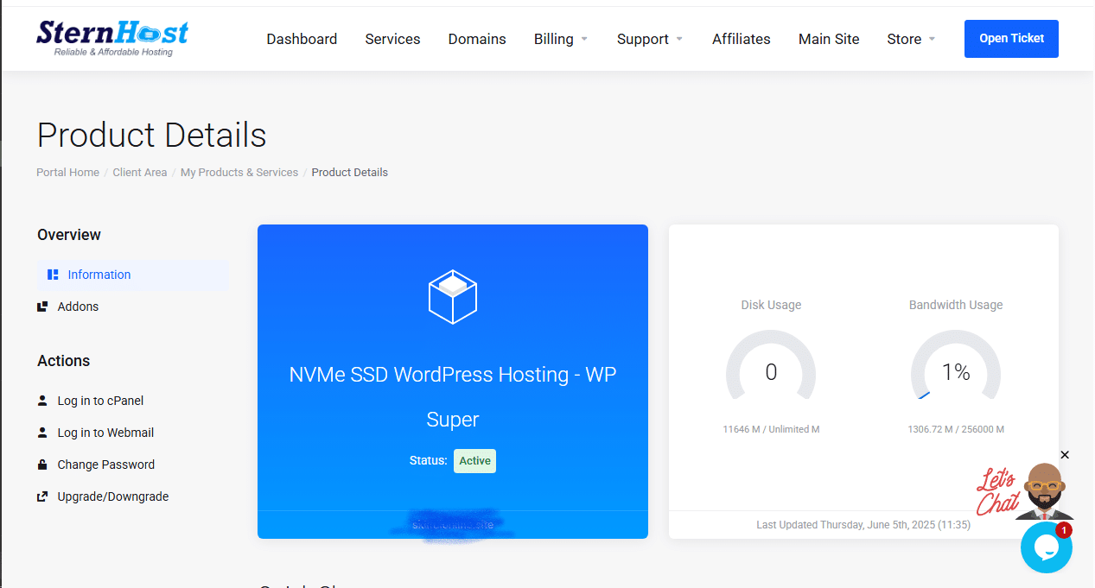Click the SternHost logo
Viewport: 1095px width, 588px height.
112,38
